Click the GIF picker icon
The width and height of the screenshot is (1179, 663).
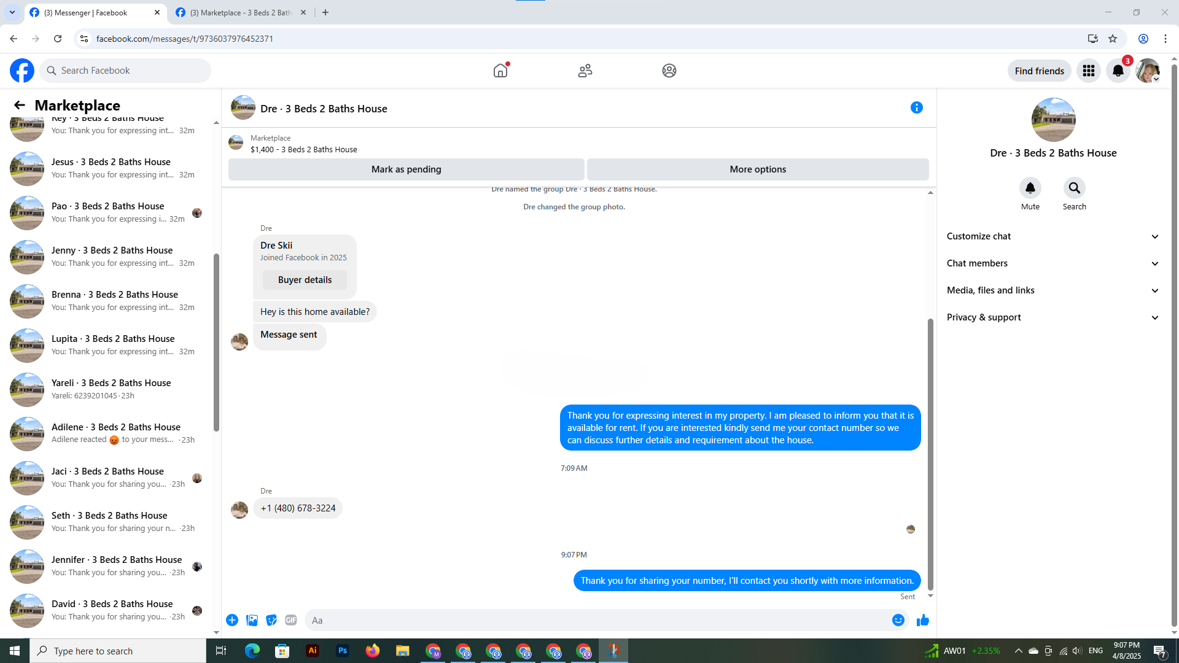coord(291,620)
